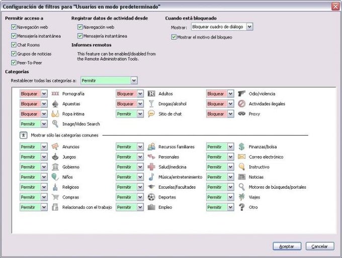Click the Anuncios sign icon
The height and width of the screenshot is (258, 342).
coord(55,147)
